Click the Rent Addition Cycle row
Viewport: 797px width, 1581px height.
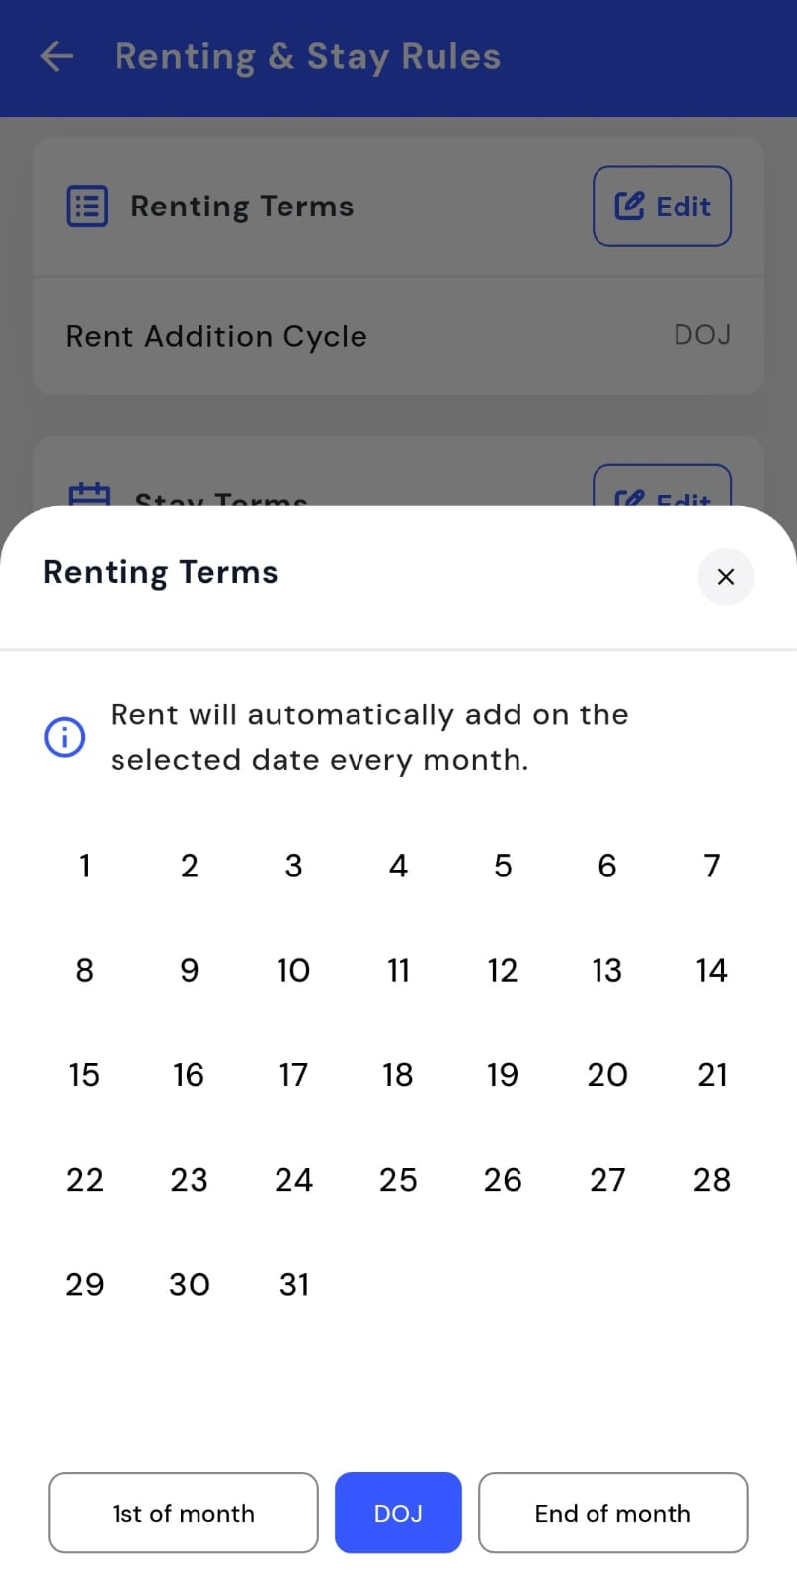398,336
